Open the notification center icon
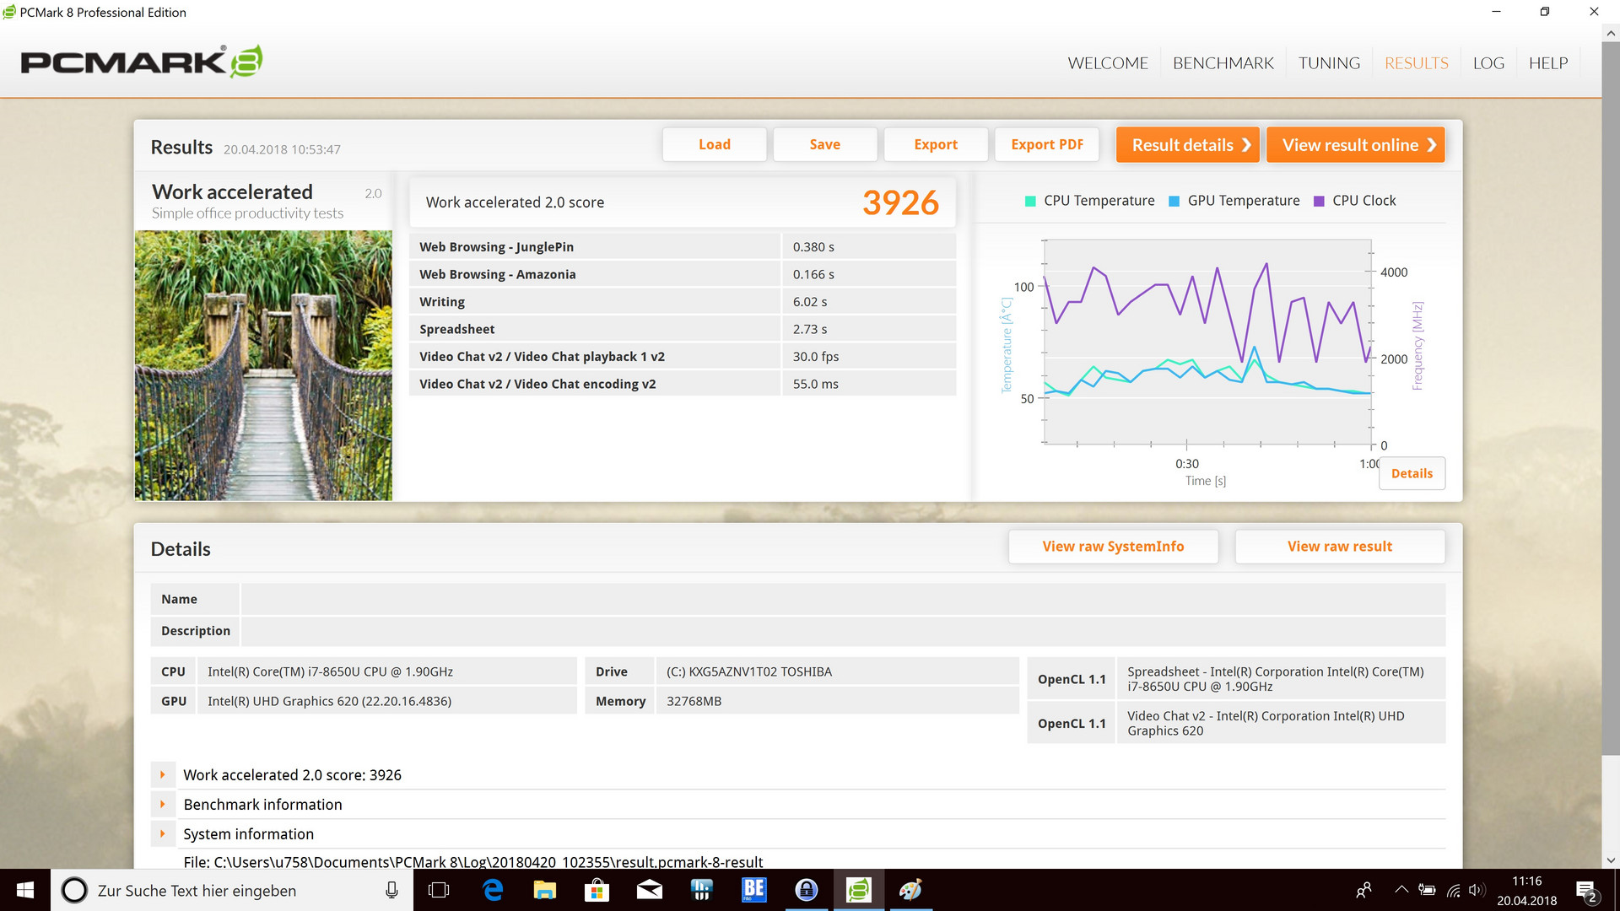The height and width of the screenshot is (911, 1620). click(1585, 891)
